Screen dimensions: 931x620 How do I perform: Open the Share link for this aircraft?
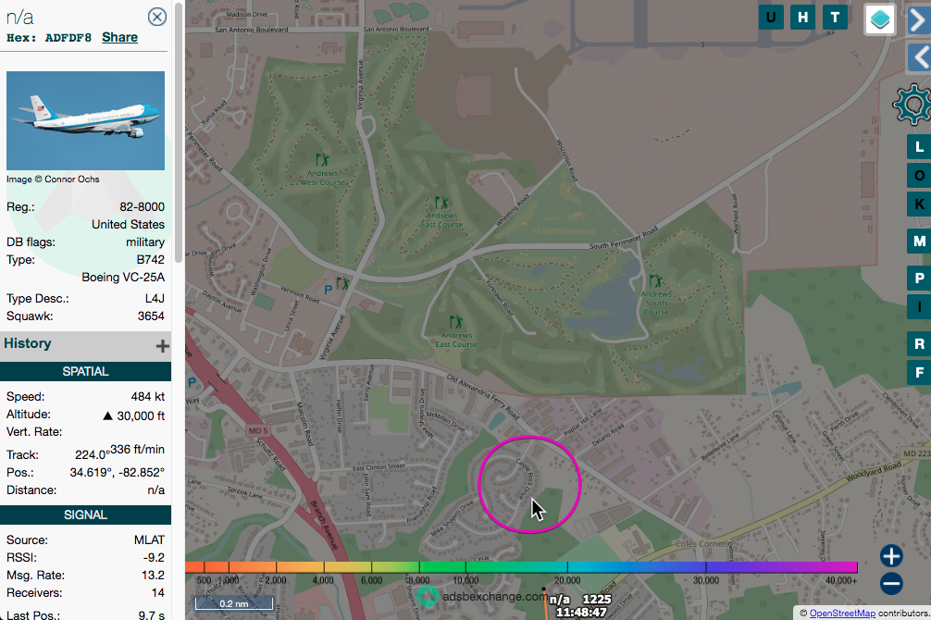click(119, 37)
